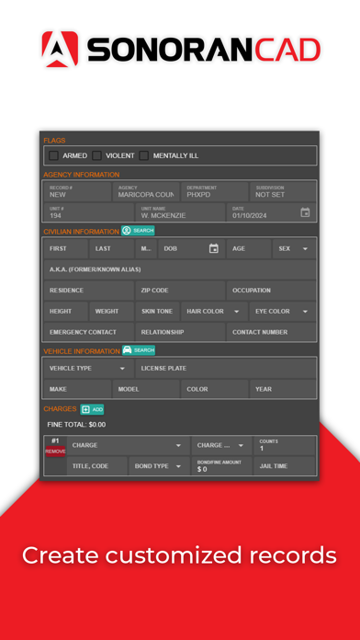Image resolution: width=360 pixels, height=640 pixels.
Task: Click the License Plate input field
Action: click(x=226, y=368)
